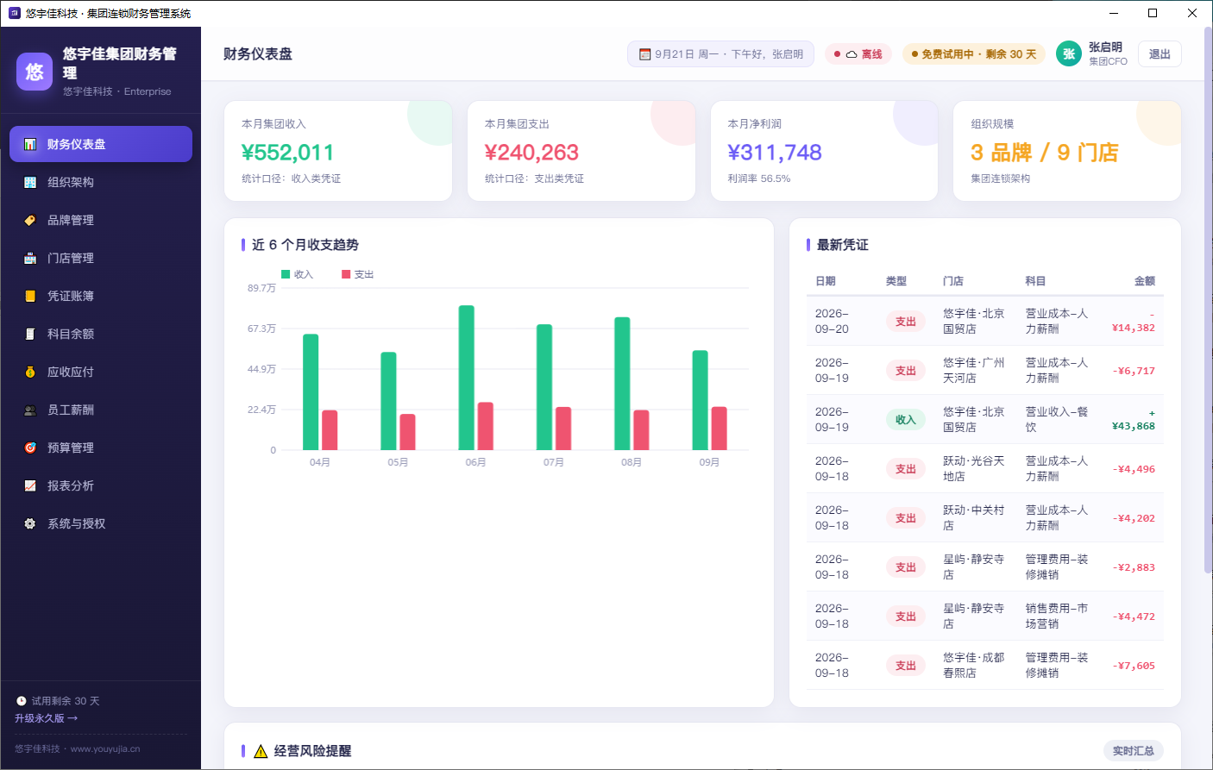Open the 组织架构 menu item
The height and width of the screenshot is (770, 1213).
(101, 182)
